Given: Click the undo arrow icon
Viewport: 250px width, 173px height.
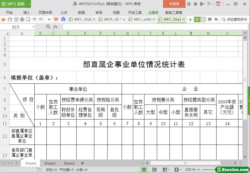Looking at the screenshot, I should coord(34,19).
